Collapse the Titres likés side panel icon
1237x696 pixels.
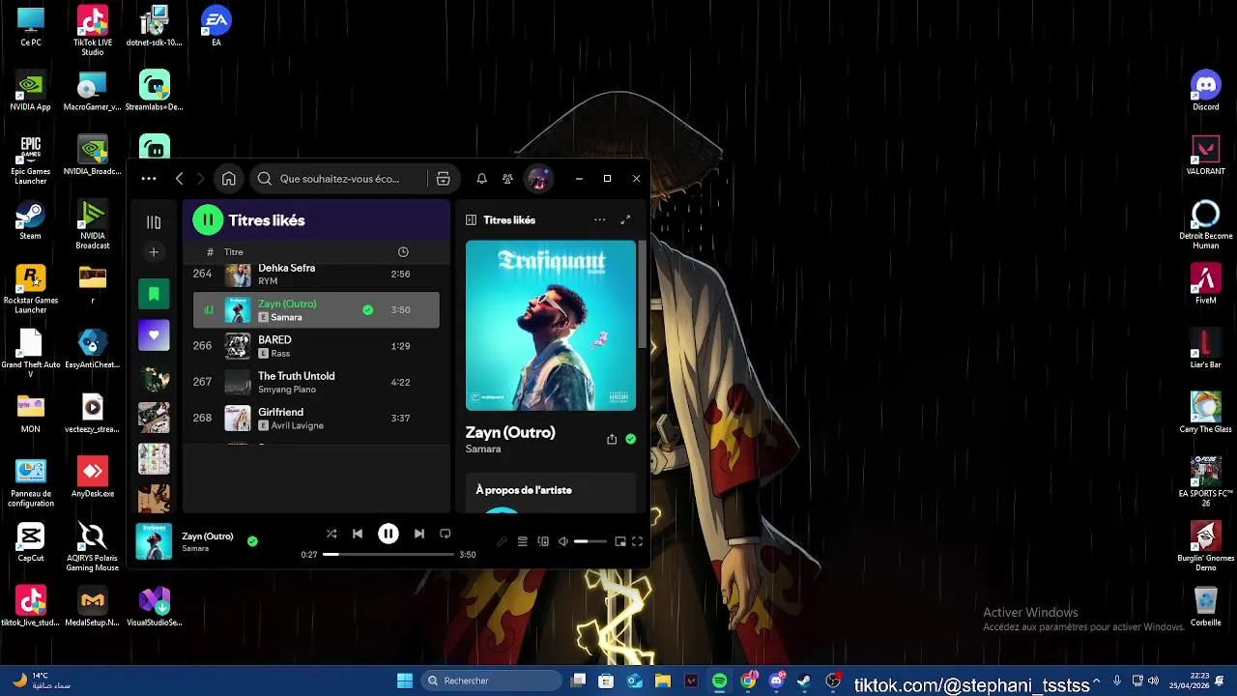(x=471, y=220)
